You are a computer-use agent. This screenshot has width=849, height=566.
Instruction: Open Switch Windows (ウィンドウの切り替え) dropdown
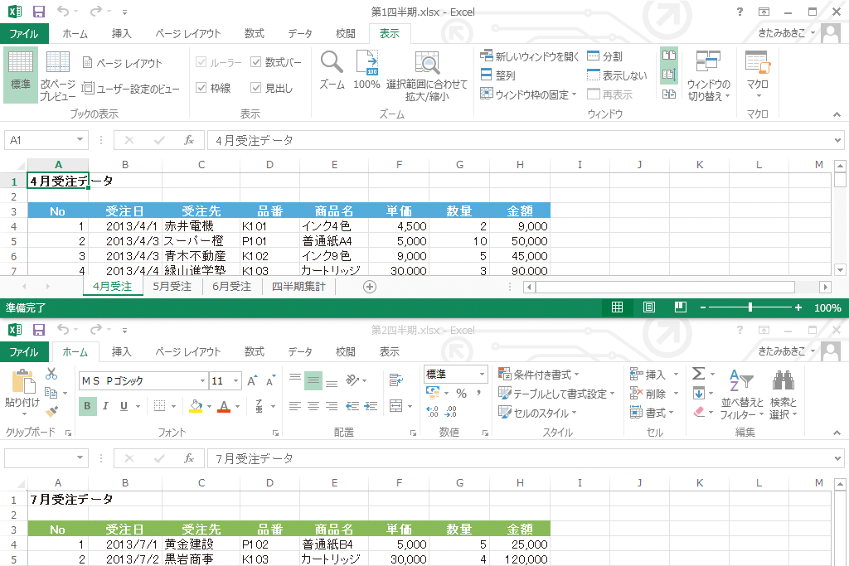pyautogui.click(x=708, y=75)
